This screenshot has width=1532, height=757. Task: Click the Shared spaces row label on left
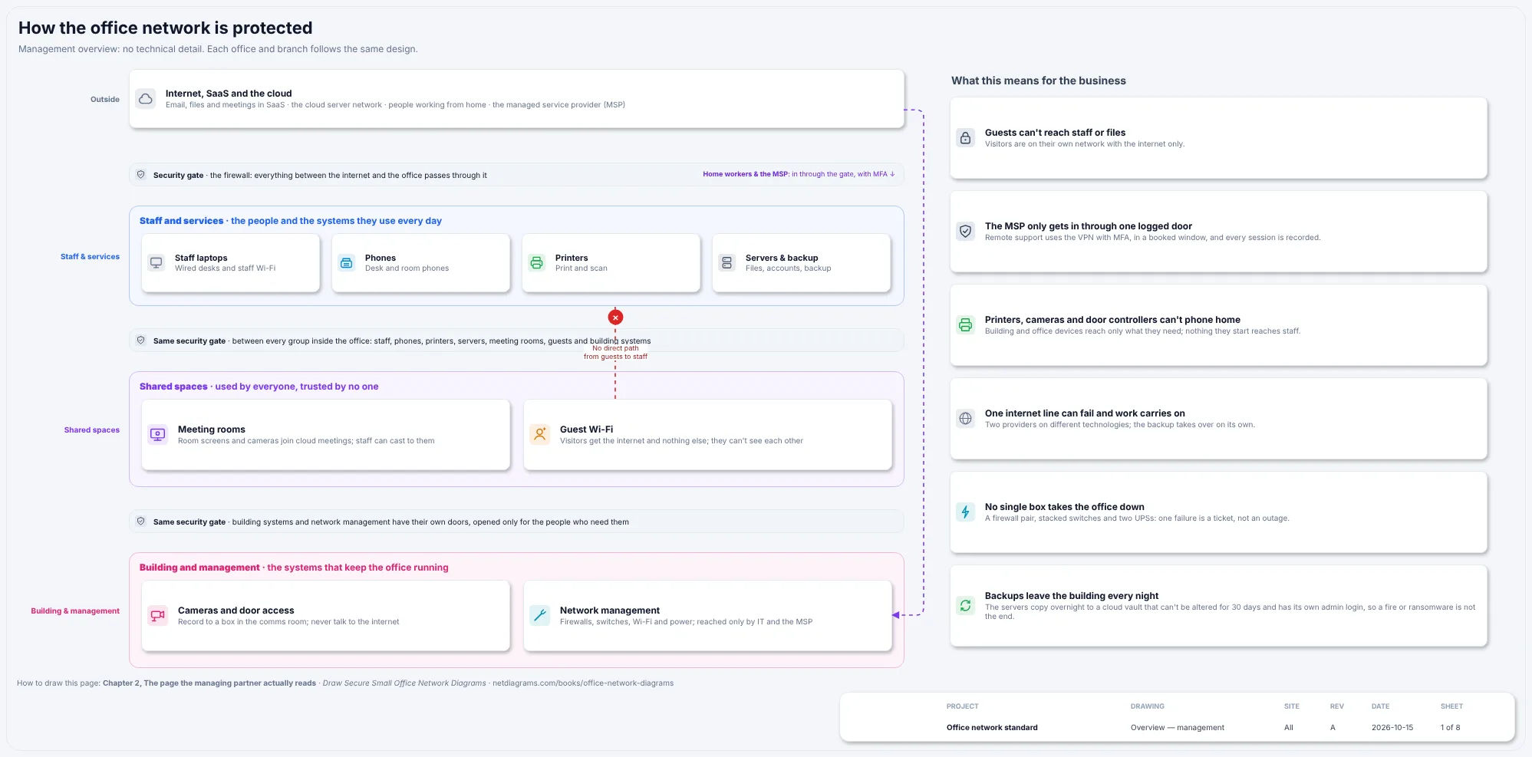pos(92,430)
